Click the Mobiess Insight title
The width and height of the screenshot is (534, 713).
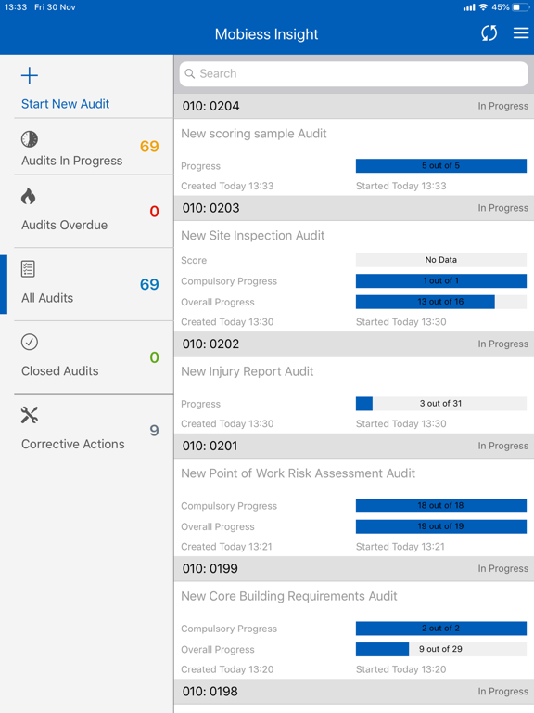pyautogui.click(x=267, y=34)
